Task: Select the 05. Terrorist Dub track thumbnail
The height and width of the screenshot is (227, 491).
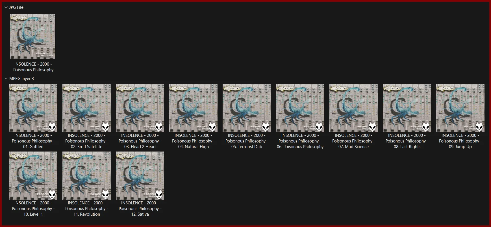Action: coord(247,108)
